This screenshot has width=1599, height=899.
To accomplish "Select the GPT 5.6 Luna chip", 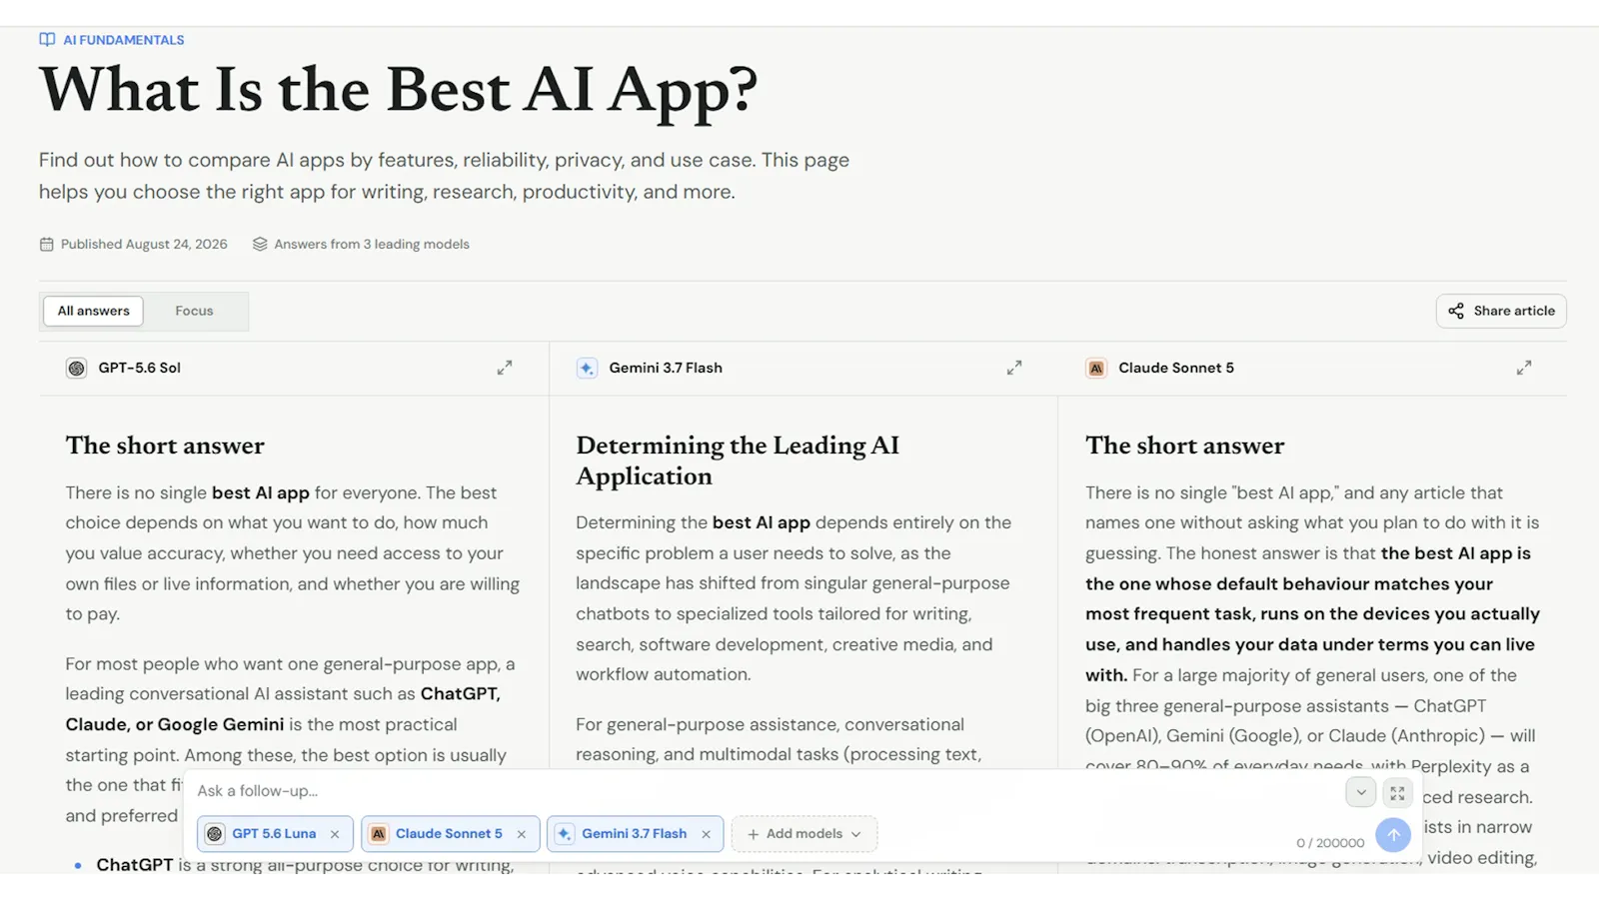I will click(x=275, y=834).
